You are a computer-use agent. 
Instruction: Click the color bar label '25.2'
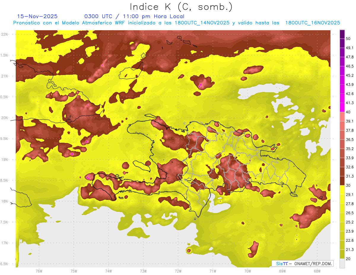pos(349,222)
